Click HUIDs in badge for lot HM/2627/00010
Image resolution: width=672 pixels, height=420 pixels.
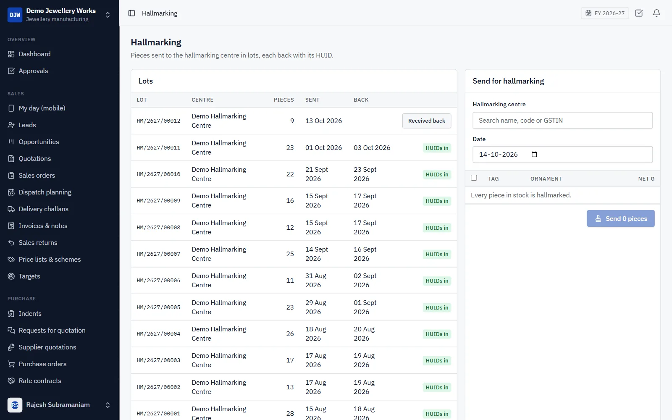(437, 175)
